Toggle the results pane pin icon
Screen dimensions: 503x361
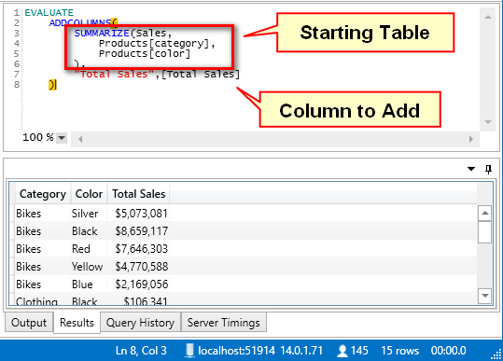(x=488, y=169)
